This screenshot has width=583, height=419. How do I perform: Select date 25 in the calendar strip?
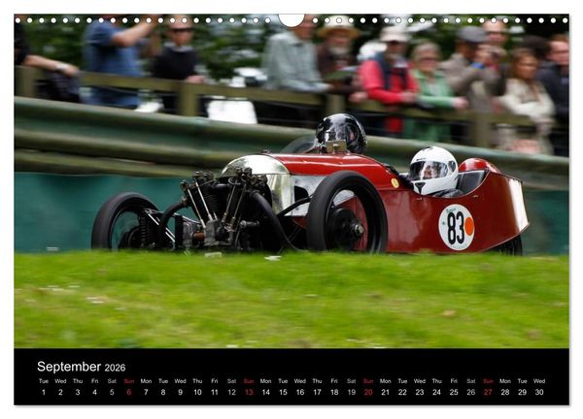(454, 392)
